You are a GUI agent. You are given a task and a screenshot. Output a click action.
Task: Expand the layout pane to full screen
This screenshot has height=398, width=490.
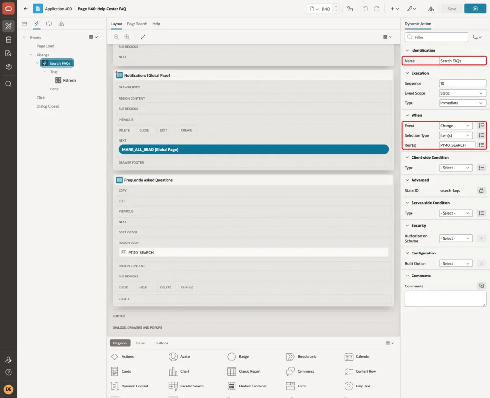tap(143, 37)
